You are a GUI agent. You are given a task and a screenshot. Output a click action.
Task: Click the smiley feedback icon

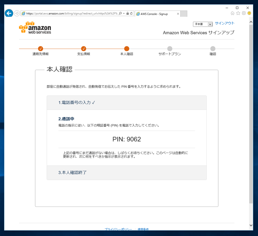pos(249,13)
